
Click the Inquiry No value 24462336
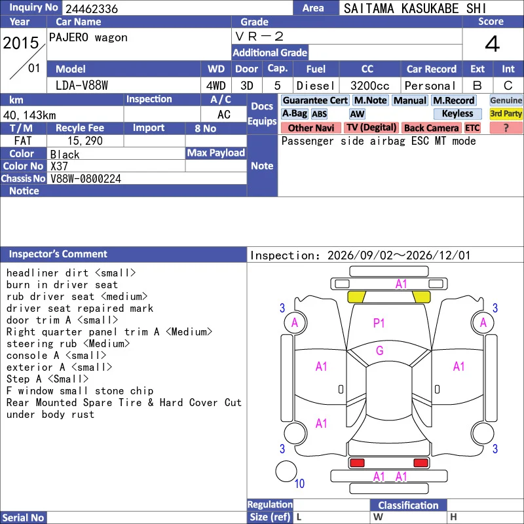point(92,9)
